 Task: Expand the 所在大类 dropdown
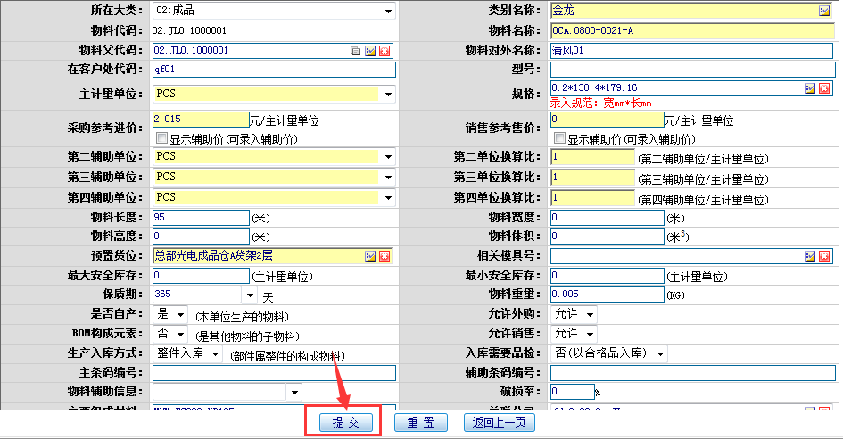388,12
